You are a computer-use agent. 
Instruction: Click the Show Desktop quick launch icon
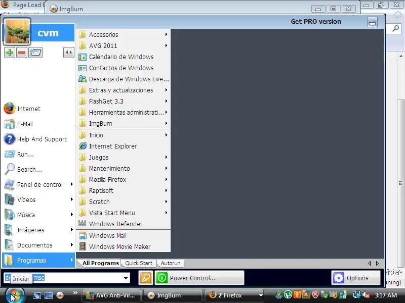[49, 295]
